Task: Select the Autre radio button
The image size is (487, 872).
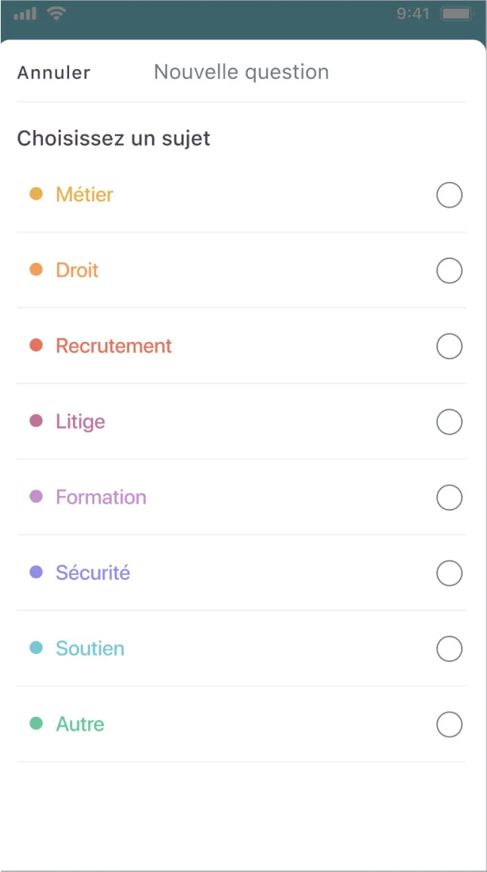Action: click(449, 724)
